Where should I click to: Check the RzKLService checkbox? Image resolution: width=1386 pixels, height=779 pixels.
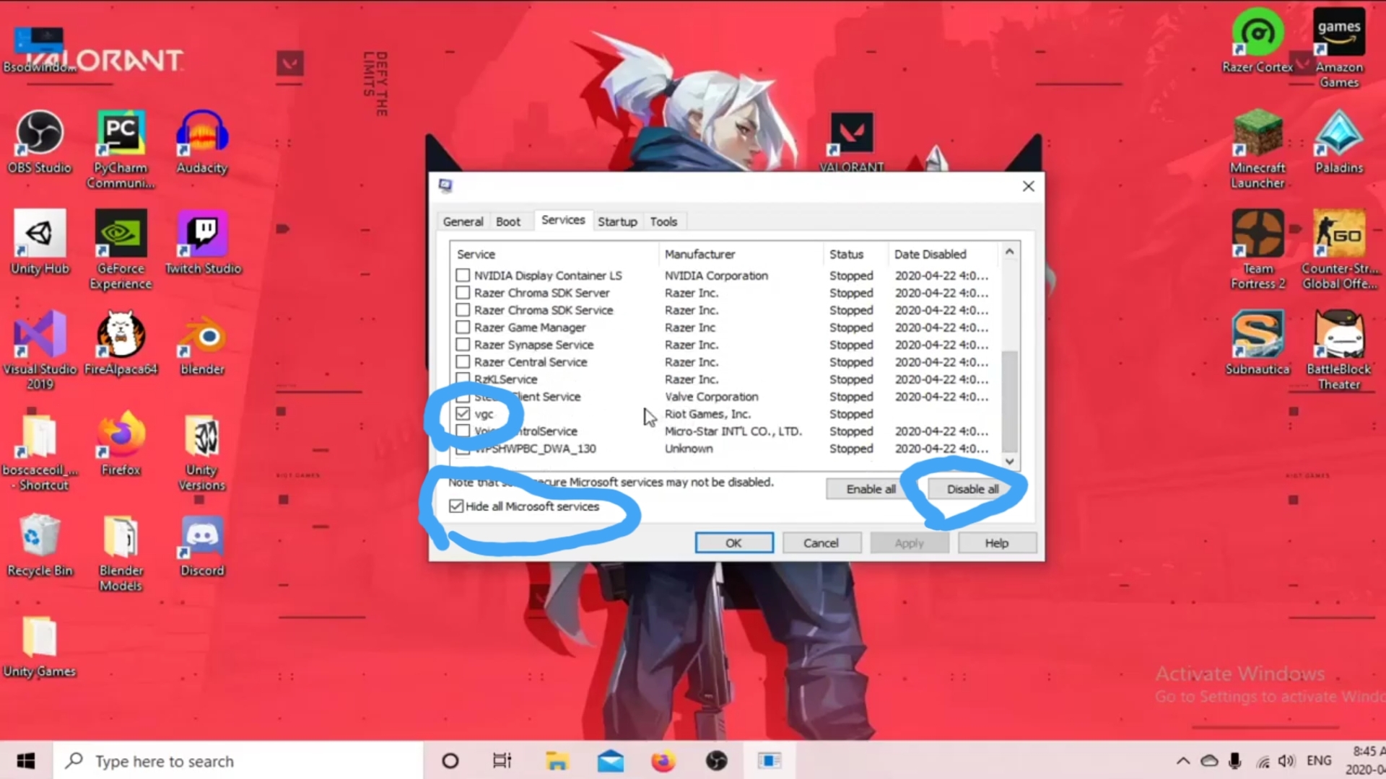point(463,379)
